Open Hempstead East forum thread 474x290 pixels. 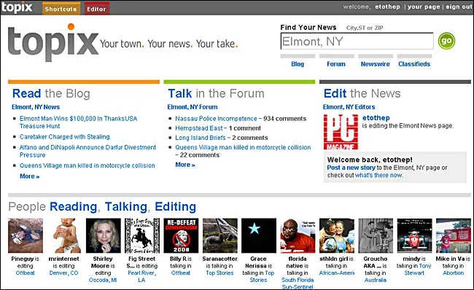[198, 128]
